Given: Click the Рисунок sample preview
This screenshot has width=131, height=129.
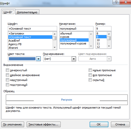Looking at the screenshot, I should pos(67,100).
